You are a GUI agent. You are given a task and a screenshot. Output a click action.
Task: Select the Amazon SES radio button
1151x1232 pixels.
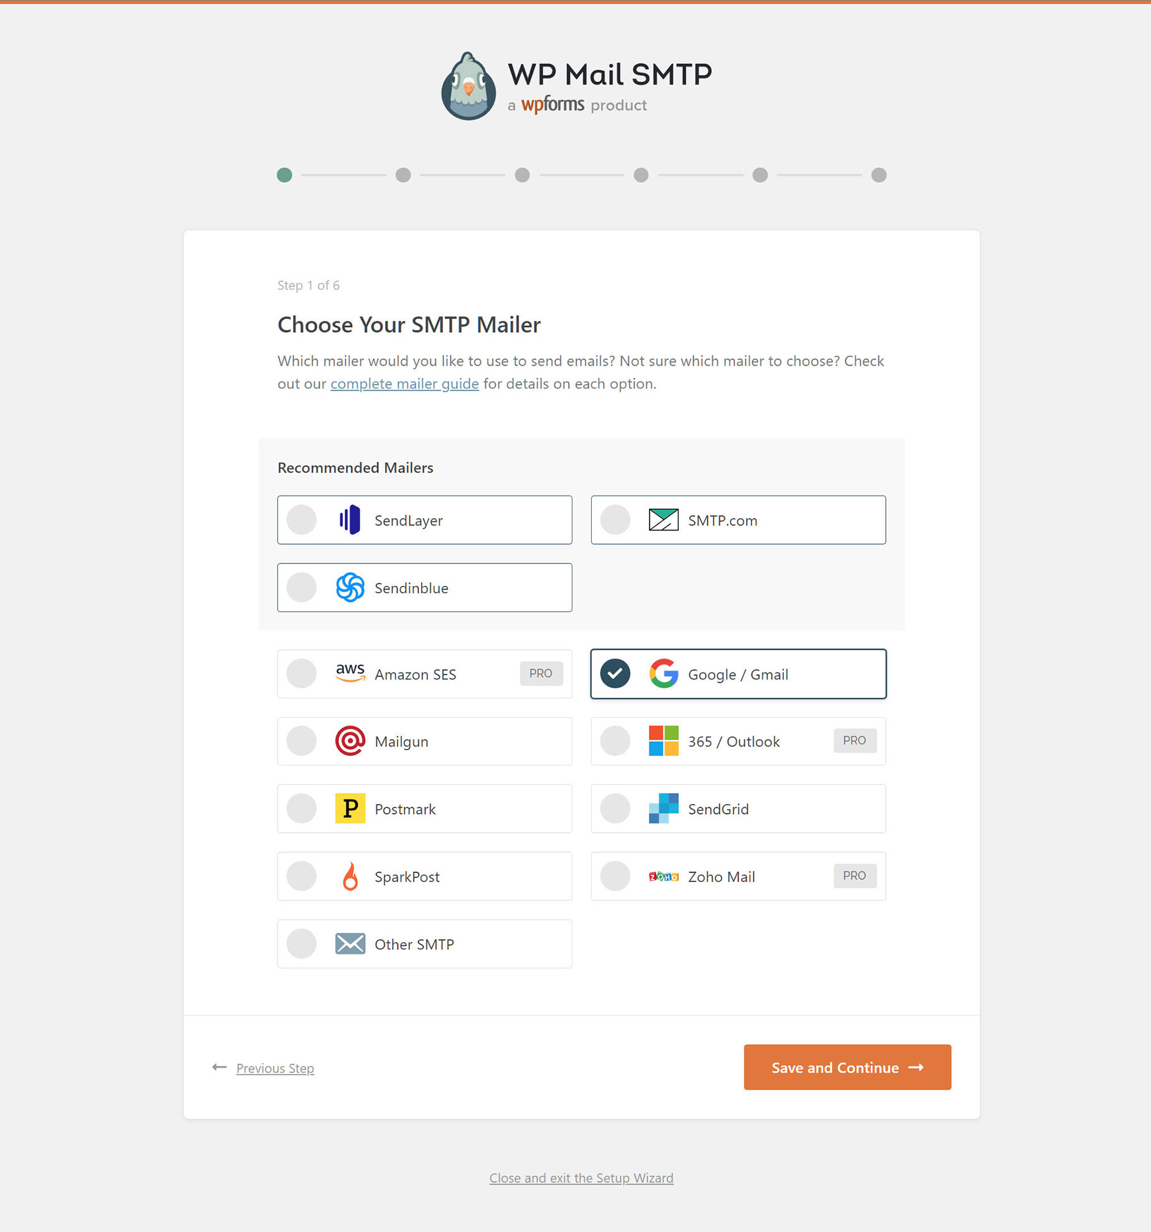[x=302, y=673]
